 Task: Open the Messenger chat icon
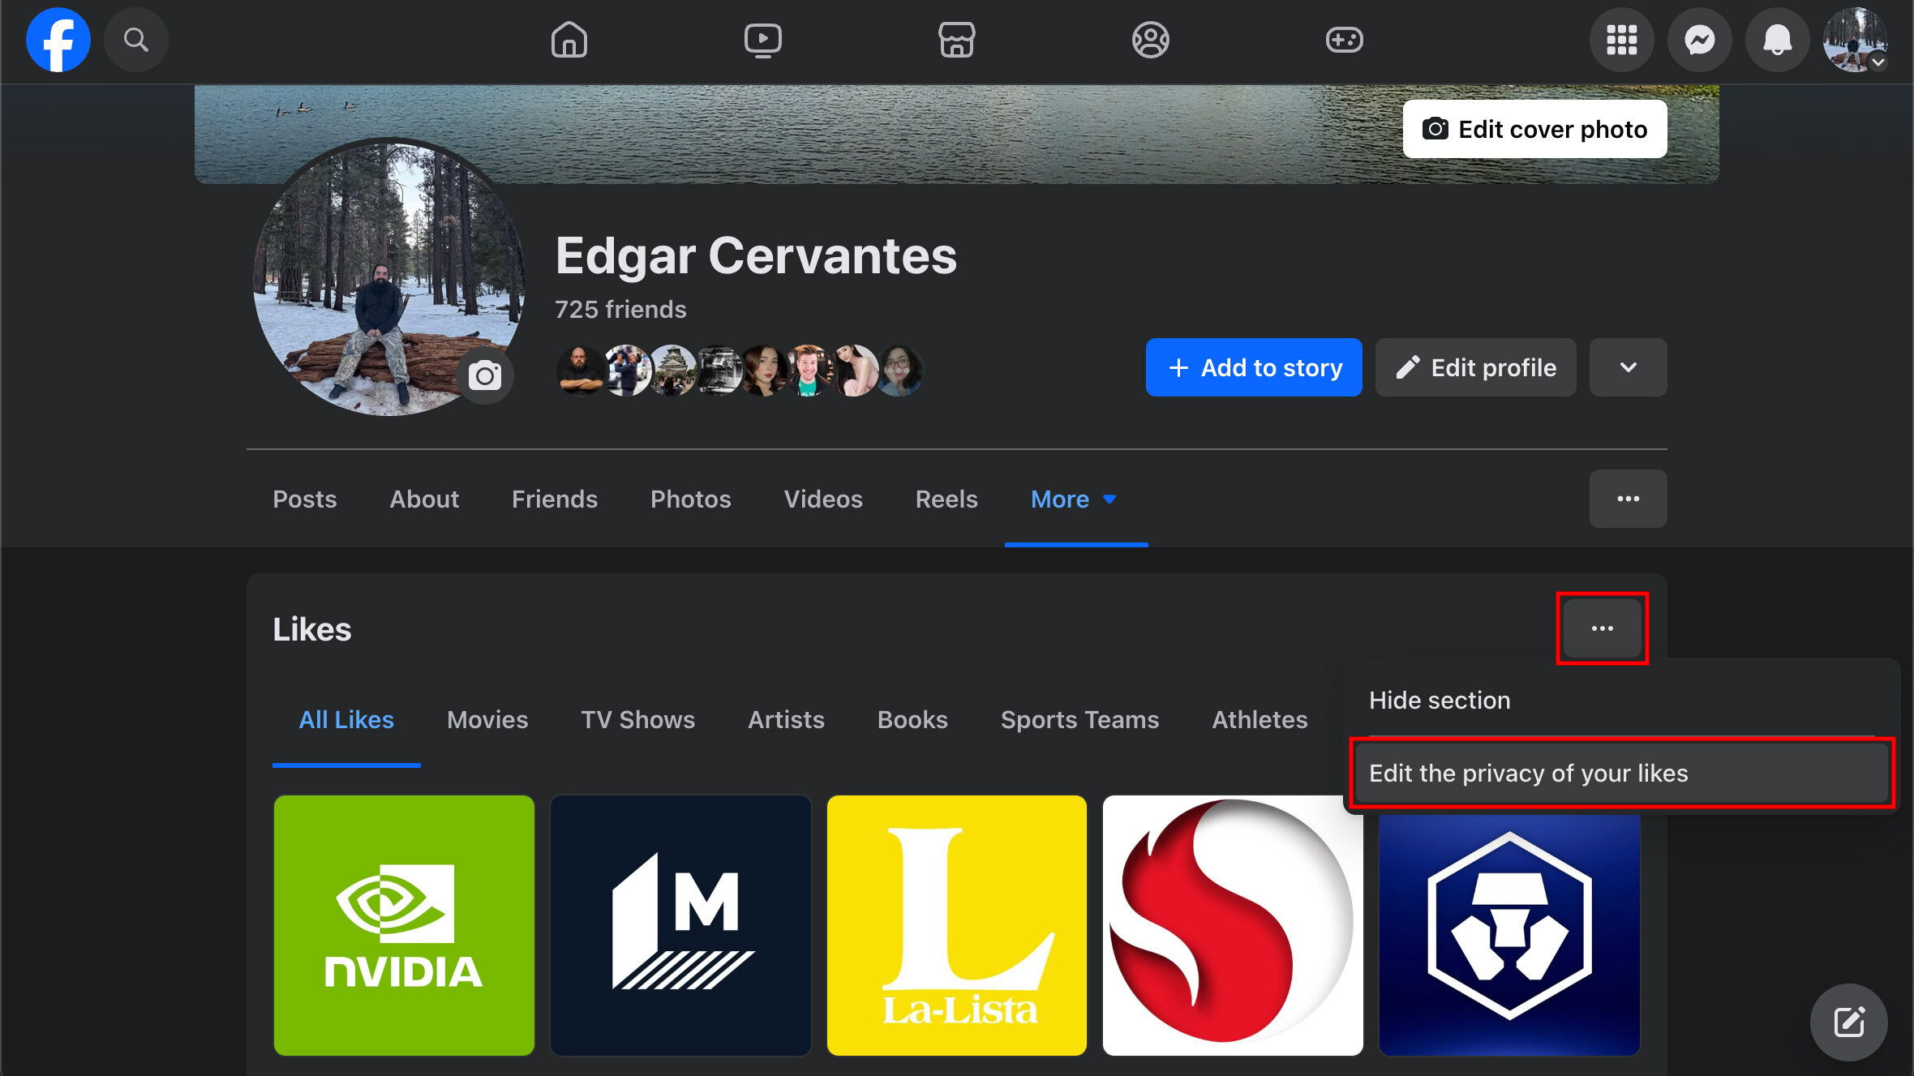pos(1699,40)
